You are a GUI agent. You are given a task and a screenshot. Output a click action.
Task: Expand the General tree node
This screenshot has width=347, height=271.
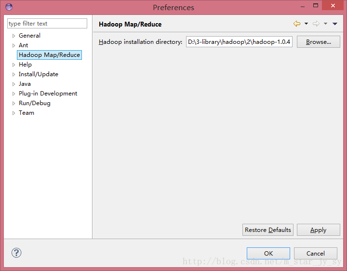[13, 36]
